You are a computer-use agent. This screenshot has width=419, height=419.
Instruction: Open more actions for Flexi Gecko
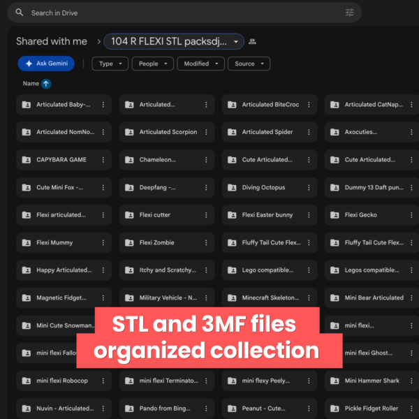click(x=411, y=215)
